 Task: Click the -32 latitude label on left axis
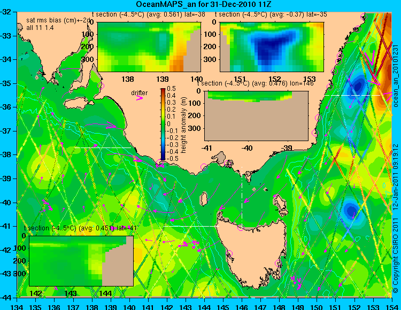click(6, 12)
